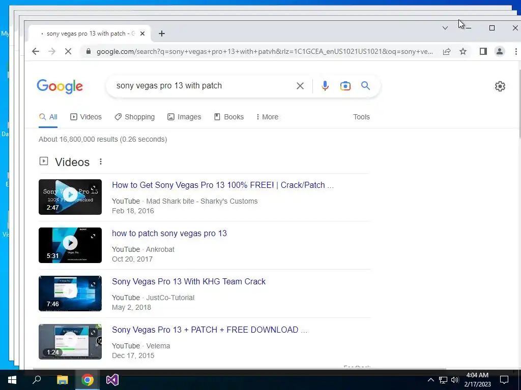Click 'Mad Shark bite - Sharky's Customs' channel text
This screenshot has height=390, width=521.
201,201
